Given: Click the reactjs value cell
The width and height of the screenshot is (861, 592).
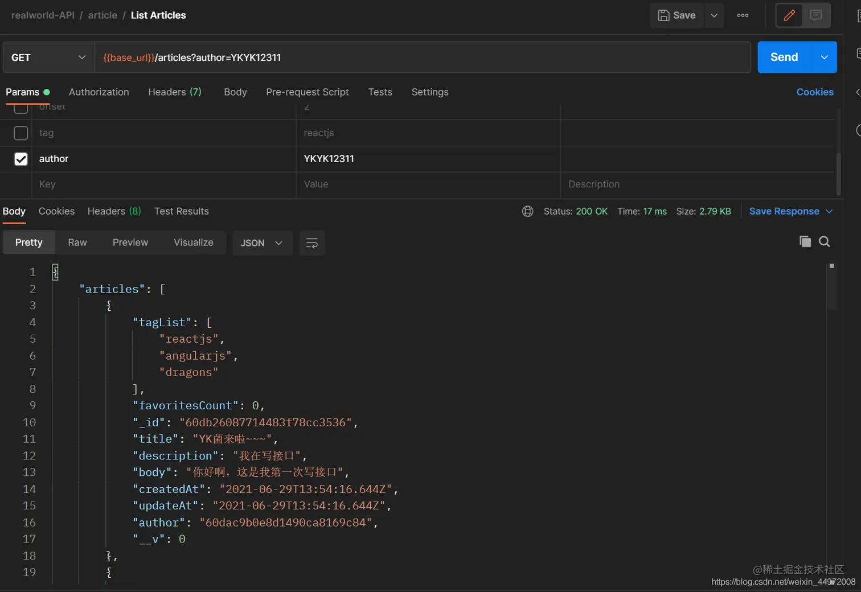Looking at the screenshot, I should click(x=428, y=133).
